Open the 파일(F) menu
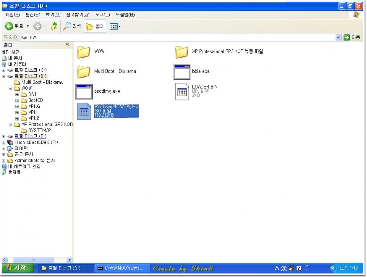The height and width of the screenshot is (277, 367). (12, 15)
